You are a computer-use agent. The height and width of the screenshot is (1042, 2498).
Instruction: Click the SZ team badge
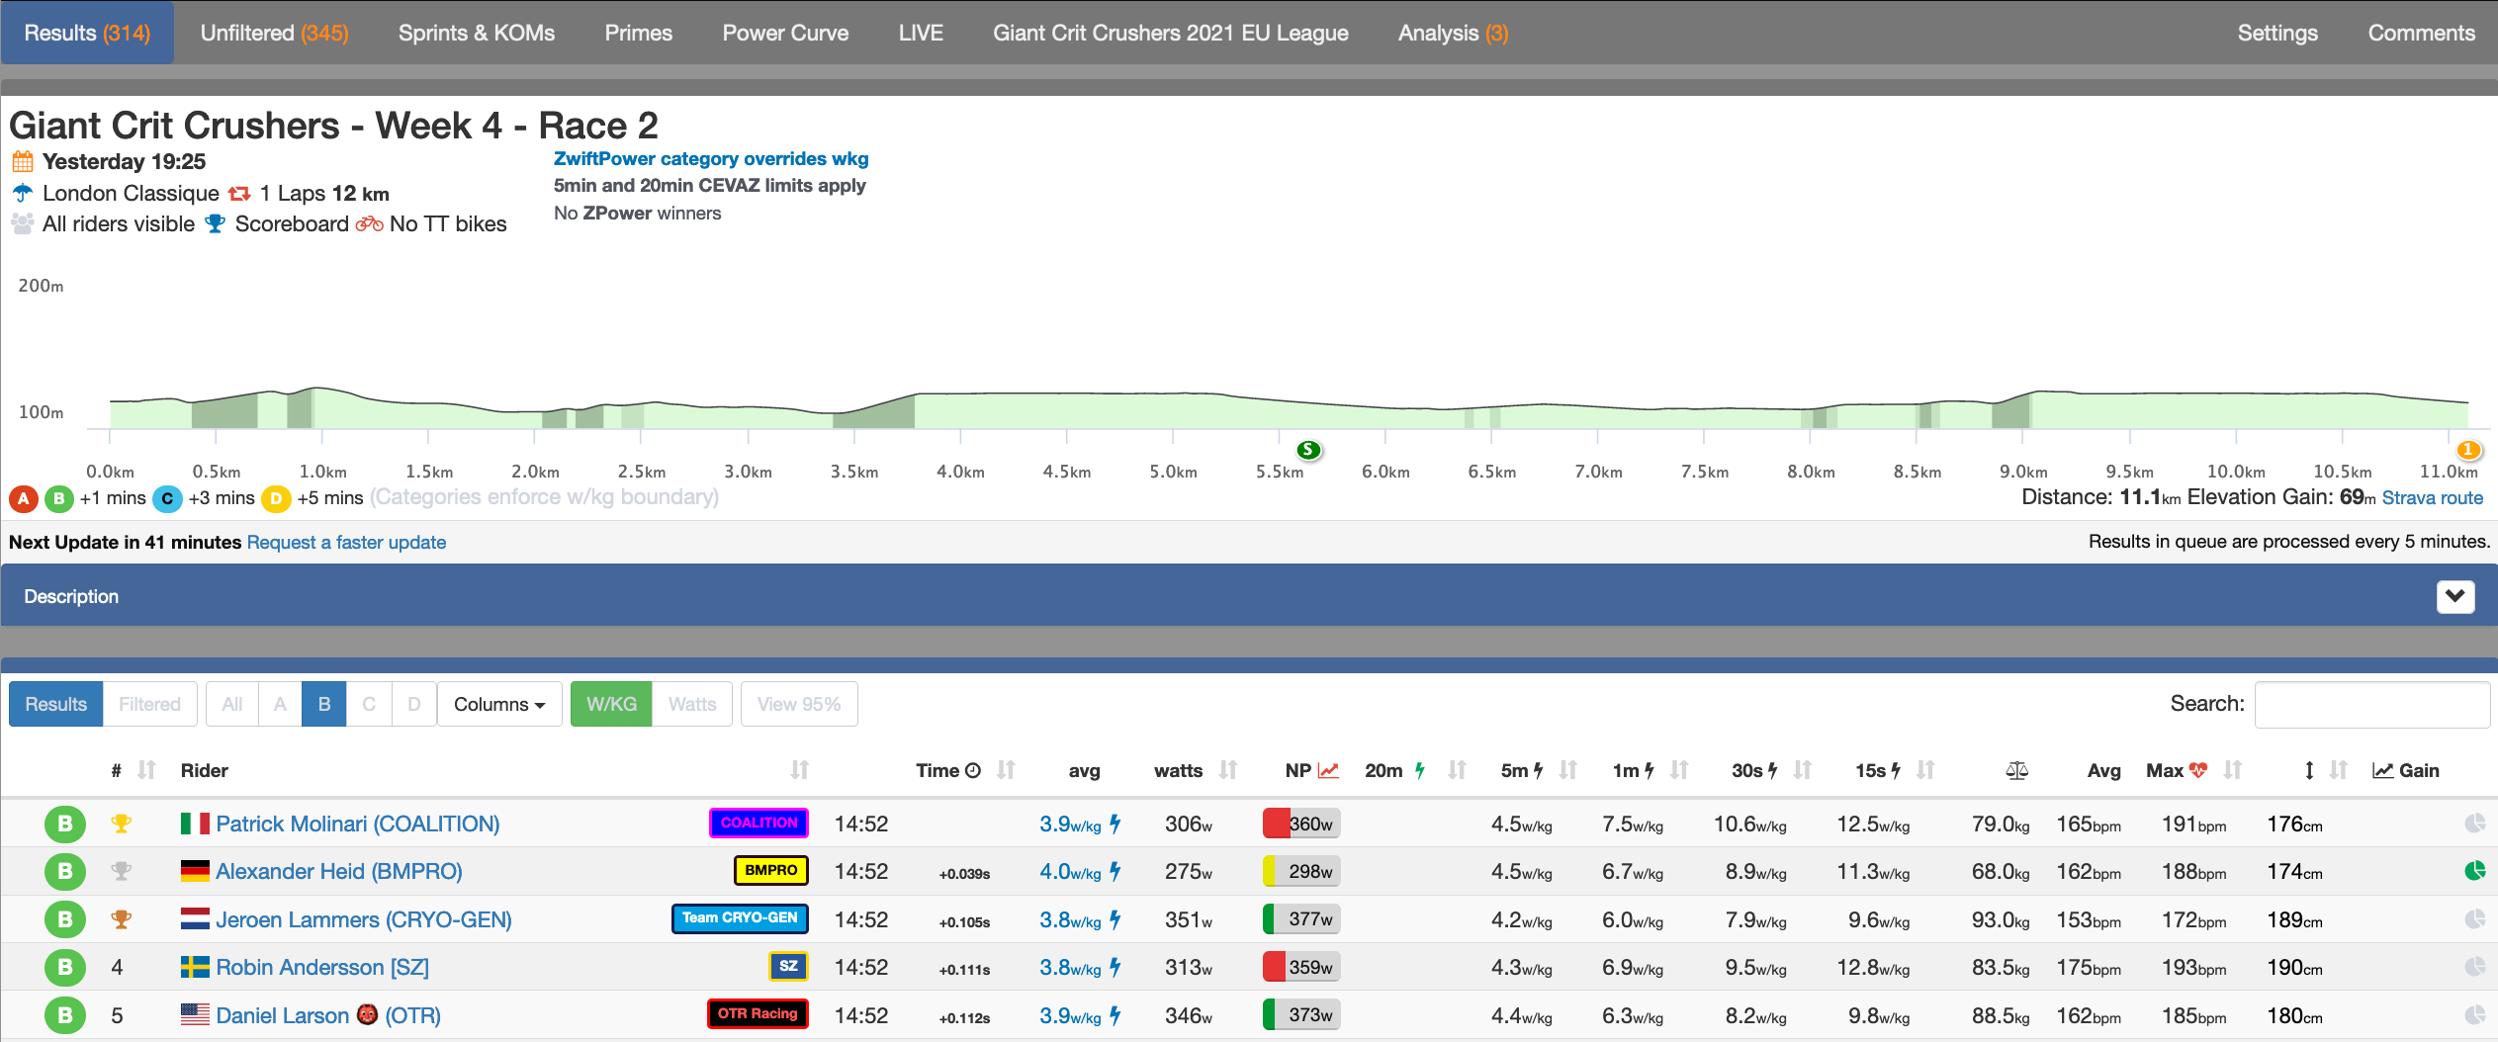click(x=788, y=966)
